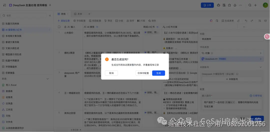Click 添加记录 in the toolbar

[x=63, y=21]
